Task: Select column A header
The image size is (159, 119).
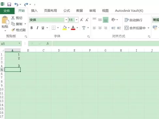Action: pos(12,50)
